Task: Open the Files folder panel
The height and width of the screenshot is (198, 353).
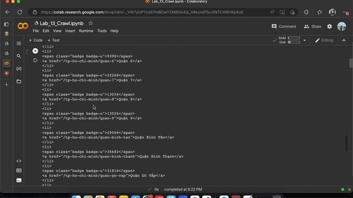Action: [19, 81]
